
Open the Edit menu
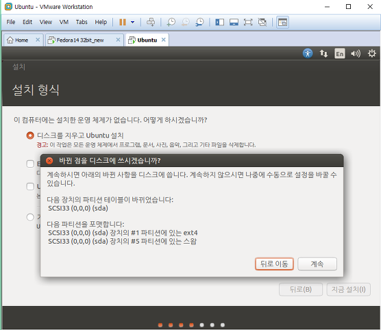(x=27, y=22)
